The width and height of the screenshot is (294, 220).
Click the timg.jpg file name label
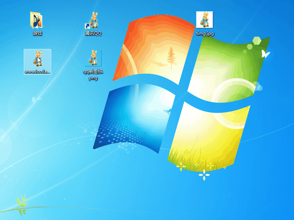point(205,33)
